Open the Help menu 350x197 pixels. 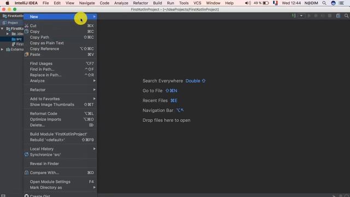pyautogui.click(x=229, y=3)
